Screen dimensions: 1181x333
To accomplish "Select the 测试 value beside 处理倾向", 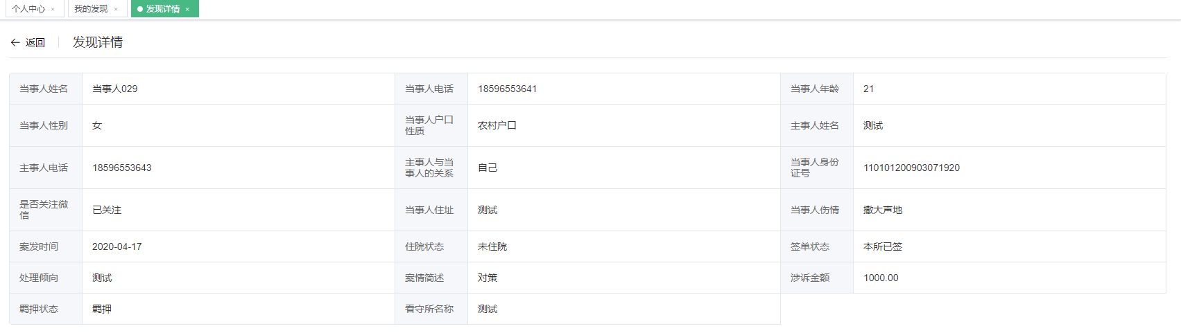I will (x=102, y=278).
